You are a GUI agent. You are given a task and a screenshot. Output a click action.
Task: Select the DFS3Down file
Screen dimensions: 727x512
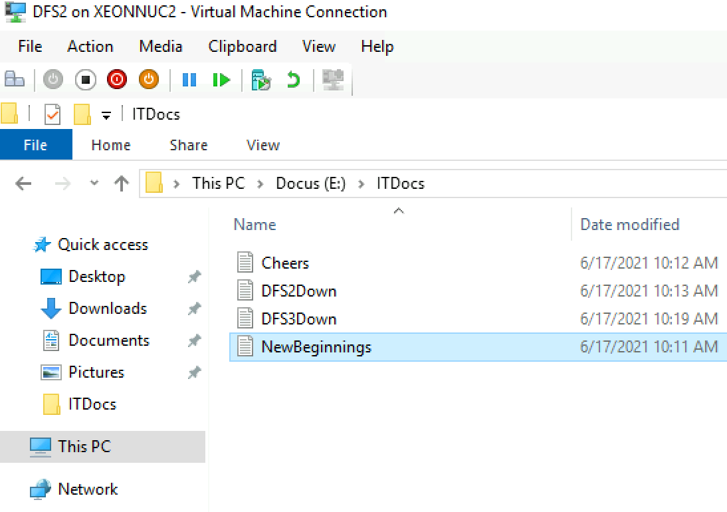[299, 319]
